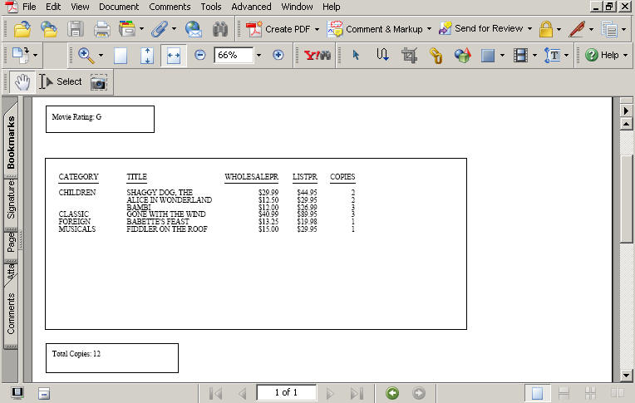
Task: Select the Link tool chain icon
Action: click(436, 55)
